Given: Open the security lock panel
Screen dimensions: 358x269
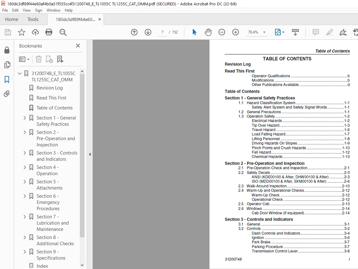Looking at the screenshot, I should (x=7, y=50).
